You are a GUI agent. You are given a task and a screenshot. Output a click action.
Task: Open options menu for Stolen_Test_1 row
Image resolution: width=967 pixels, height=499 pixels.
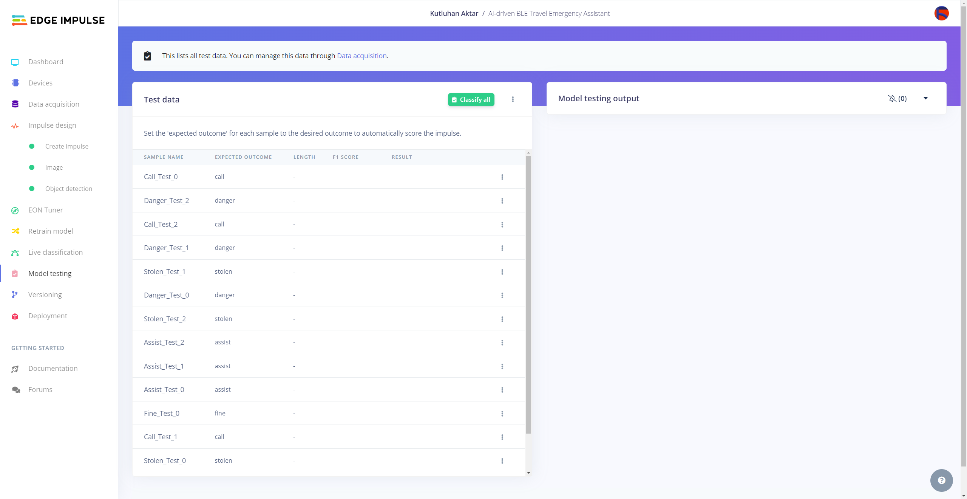pyautogui.click(x=502, y=272)
